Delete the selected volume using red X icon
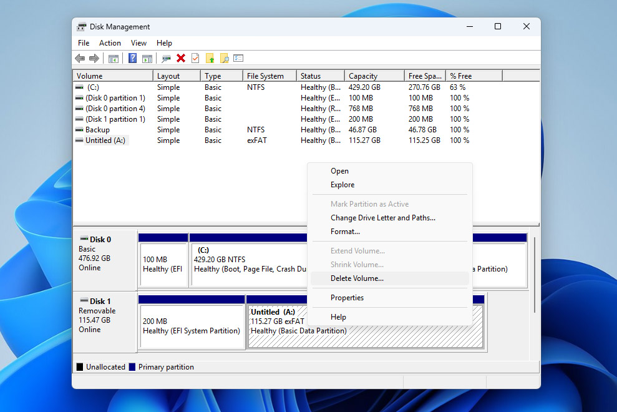Viewport: 617px width, 412px height. tap(180, 58)
